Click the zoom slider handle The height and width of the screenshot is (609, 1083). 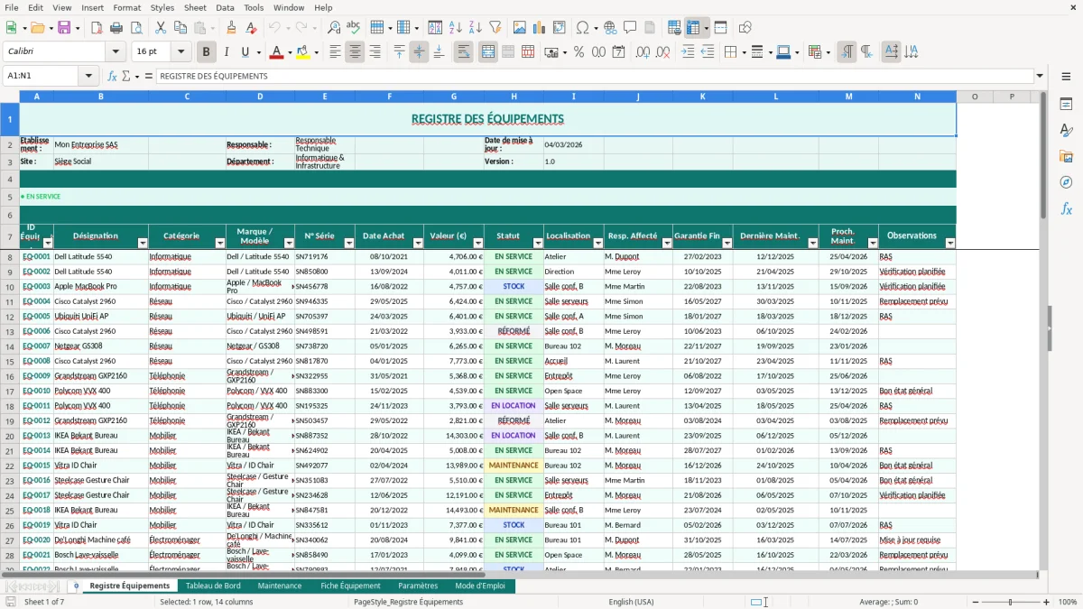click(1010, 602)
